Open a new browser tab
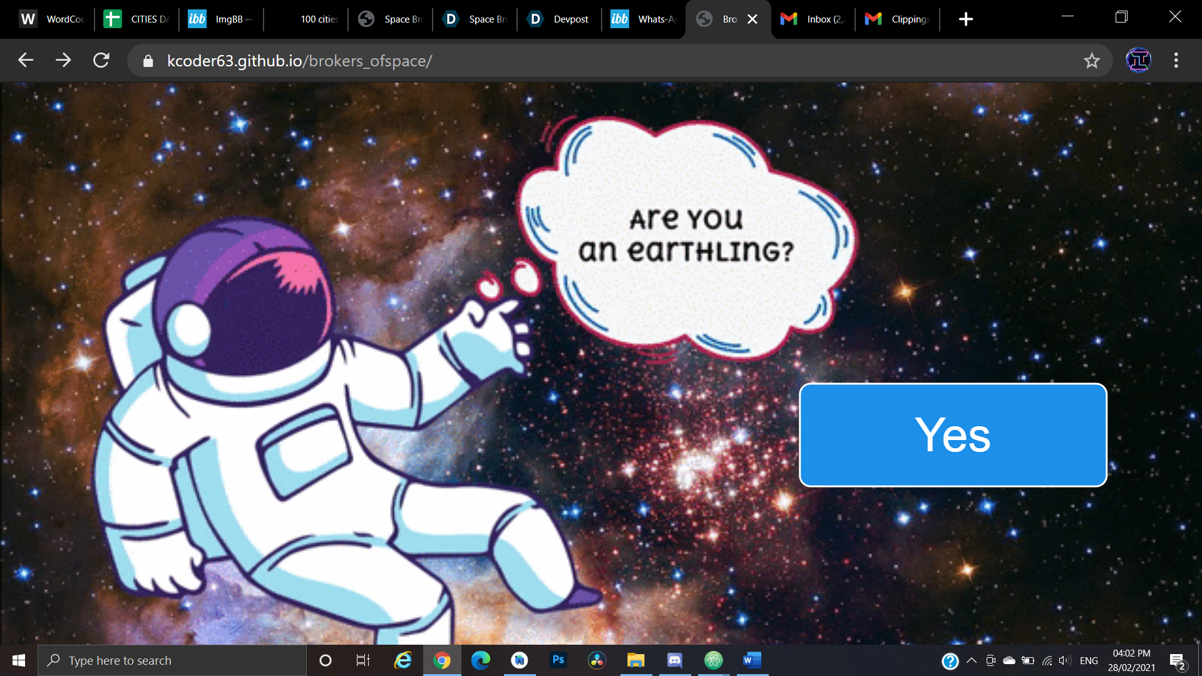 pos(965,19)
